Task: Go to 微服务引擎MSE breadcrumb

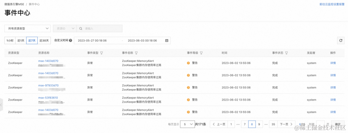Action: pos(14,4)
